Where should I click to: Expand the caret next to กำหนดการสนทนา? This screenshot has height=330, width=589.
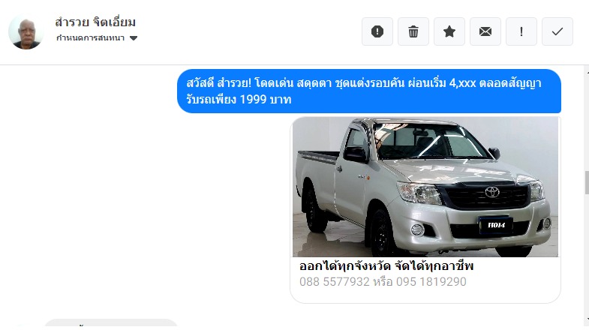[x=134, y=38]
